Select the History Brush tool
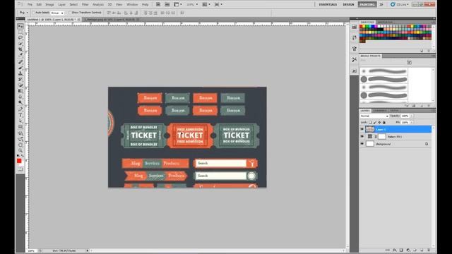The height and width of the screenshot is (254, 452). click(20, 79)
